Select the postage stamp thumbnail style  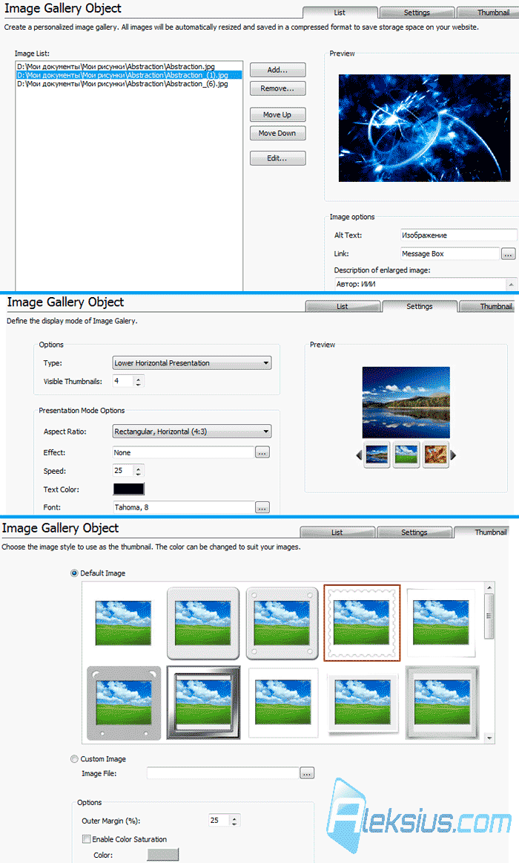point(362,622)
